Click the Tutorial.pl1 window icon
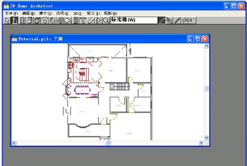 point(14,39)
